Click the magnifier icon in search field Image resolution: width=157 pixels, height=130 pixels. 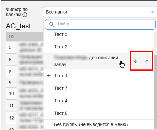[x=52, y=24]
